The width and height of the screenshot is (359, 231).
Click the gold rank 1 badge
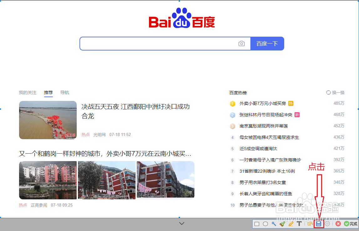232,104
